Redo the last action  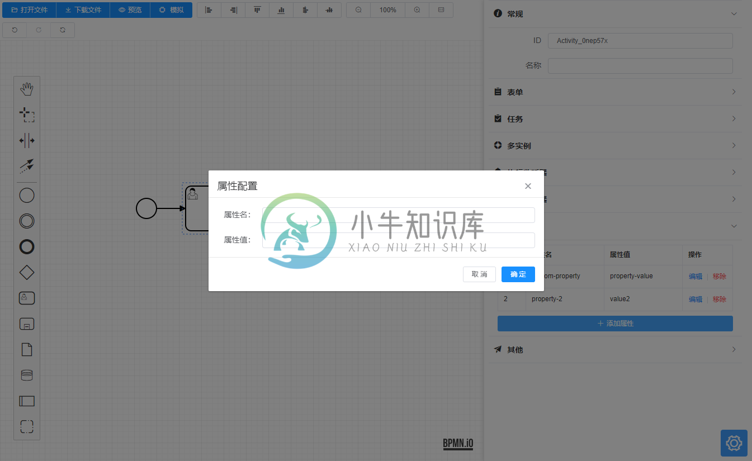(39, 30)
